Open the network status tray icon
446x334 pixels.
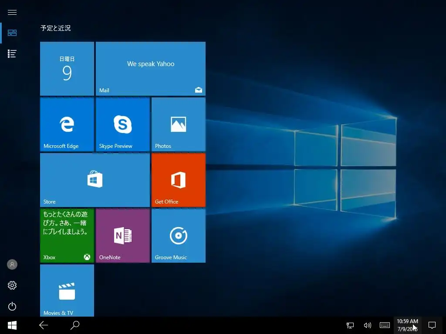[x=350, y=325]
